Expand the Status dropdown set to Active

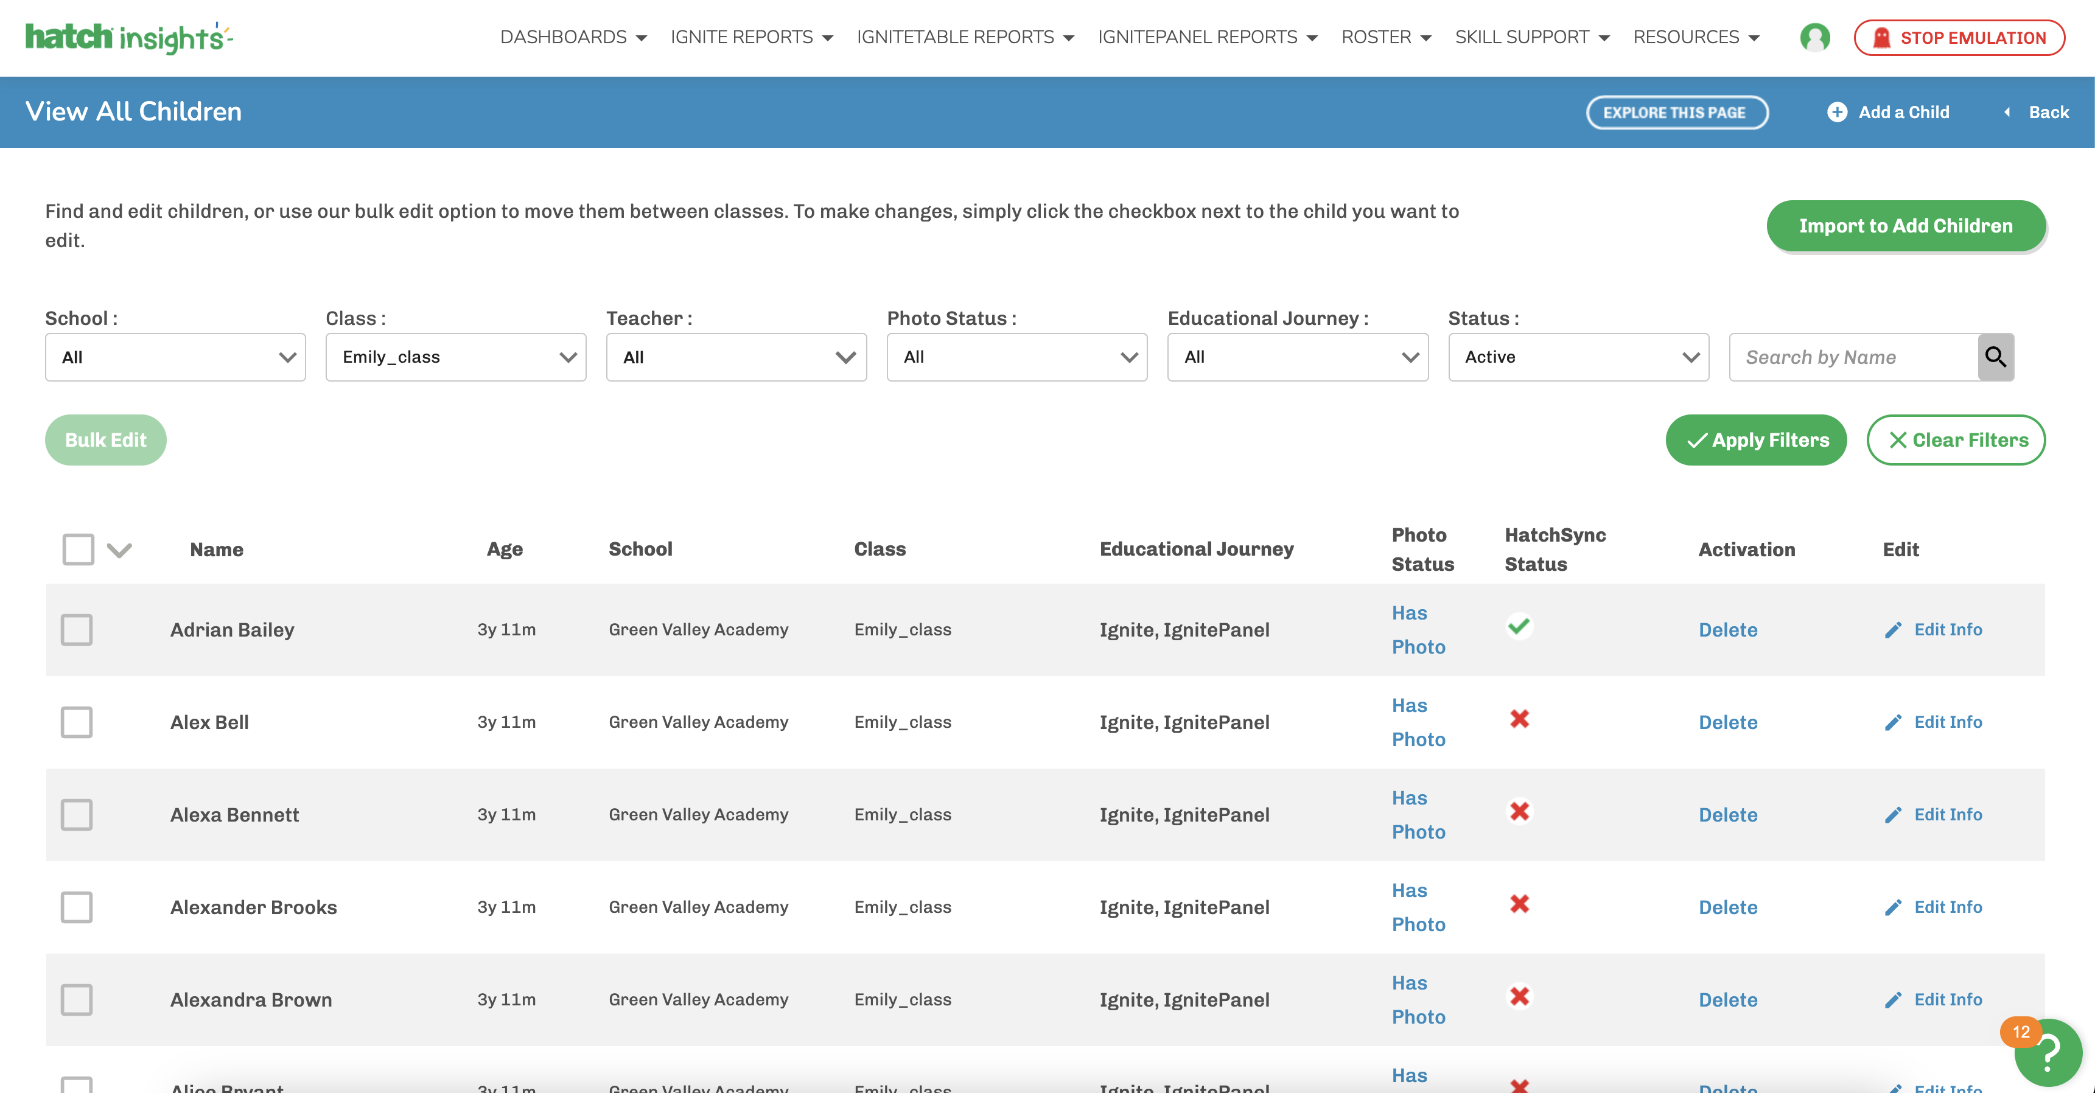1578,357
